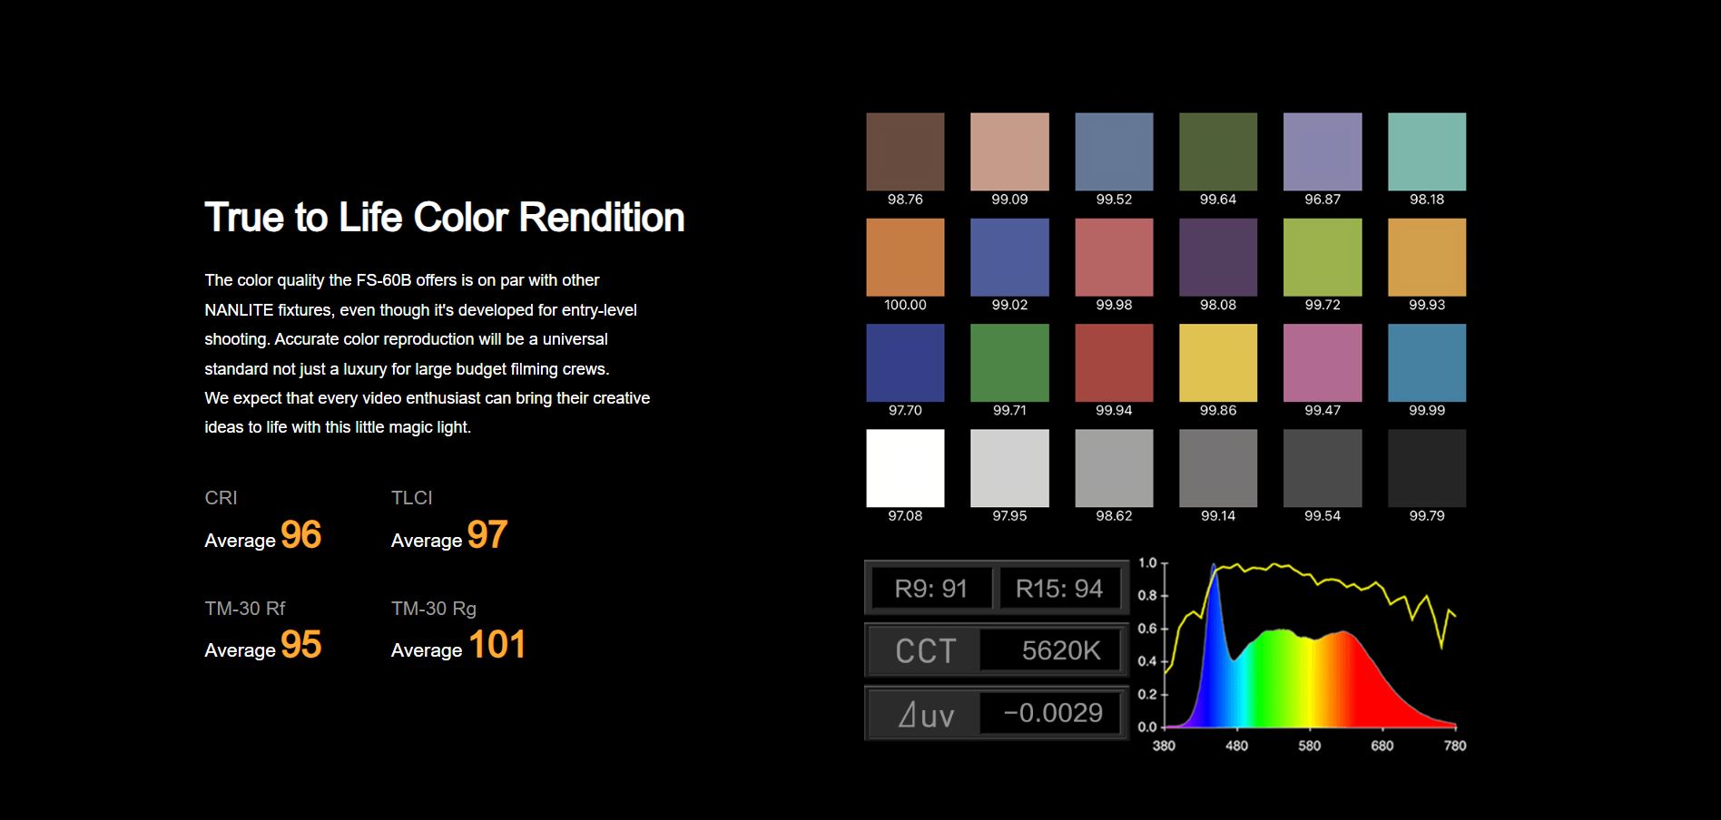This screenshot has width=1721, height=820.
Task: Pick the red swatch labeled 99.94
Action: click(x=1114, y=363)
